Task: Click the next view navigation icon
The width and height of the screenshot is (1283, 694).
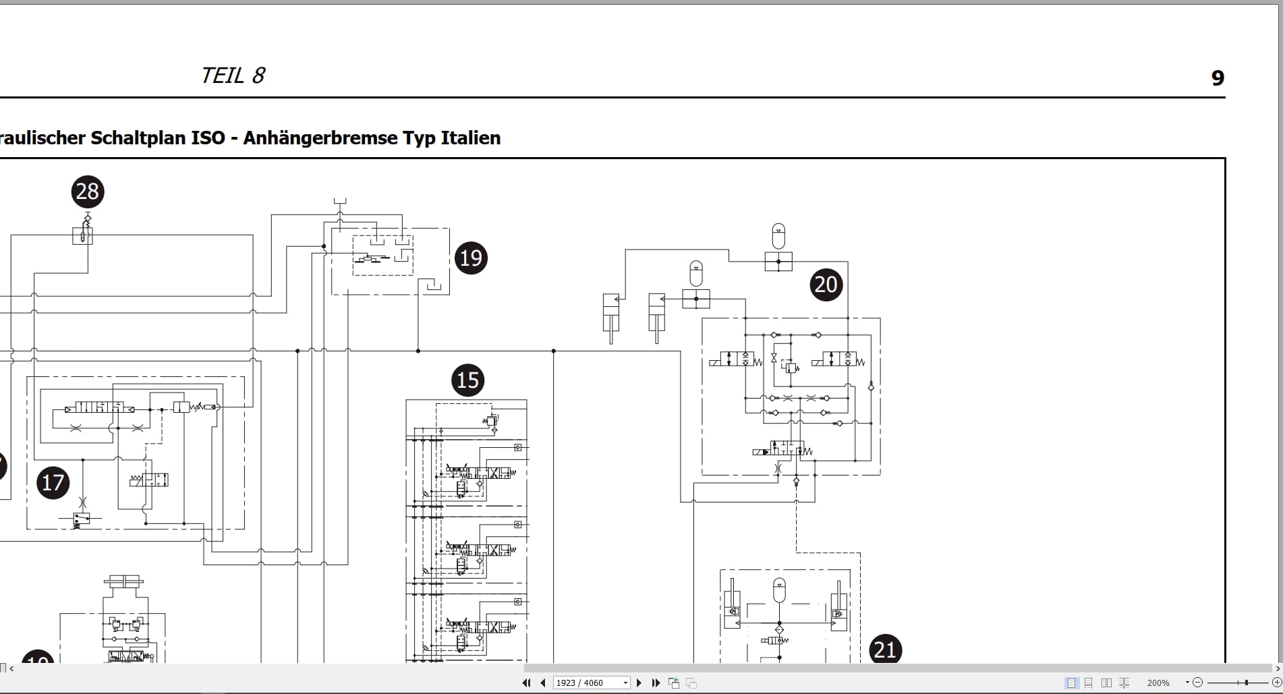Action: point(691,683)
